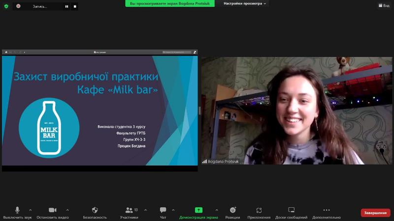Click the 'Bogdana Protsiuk' name label on video
The image size is (394, 221).
click(224, 162)
